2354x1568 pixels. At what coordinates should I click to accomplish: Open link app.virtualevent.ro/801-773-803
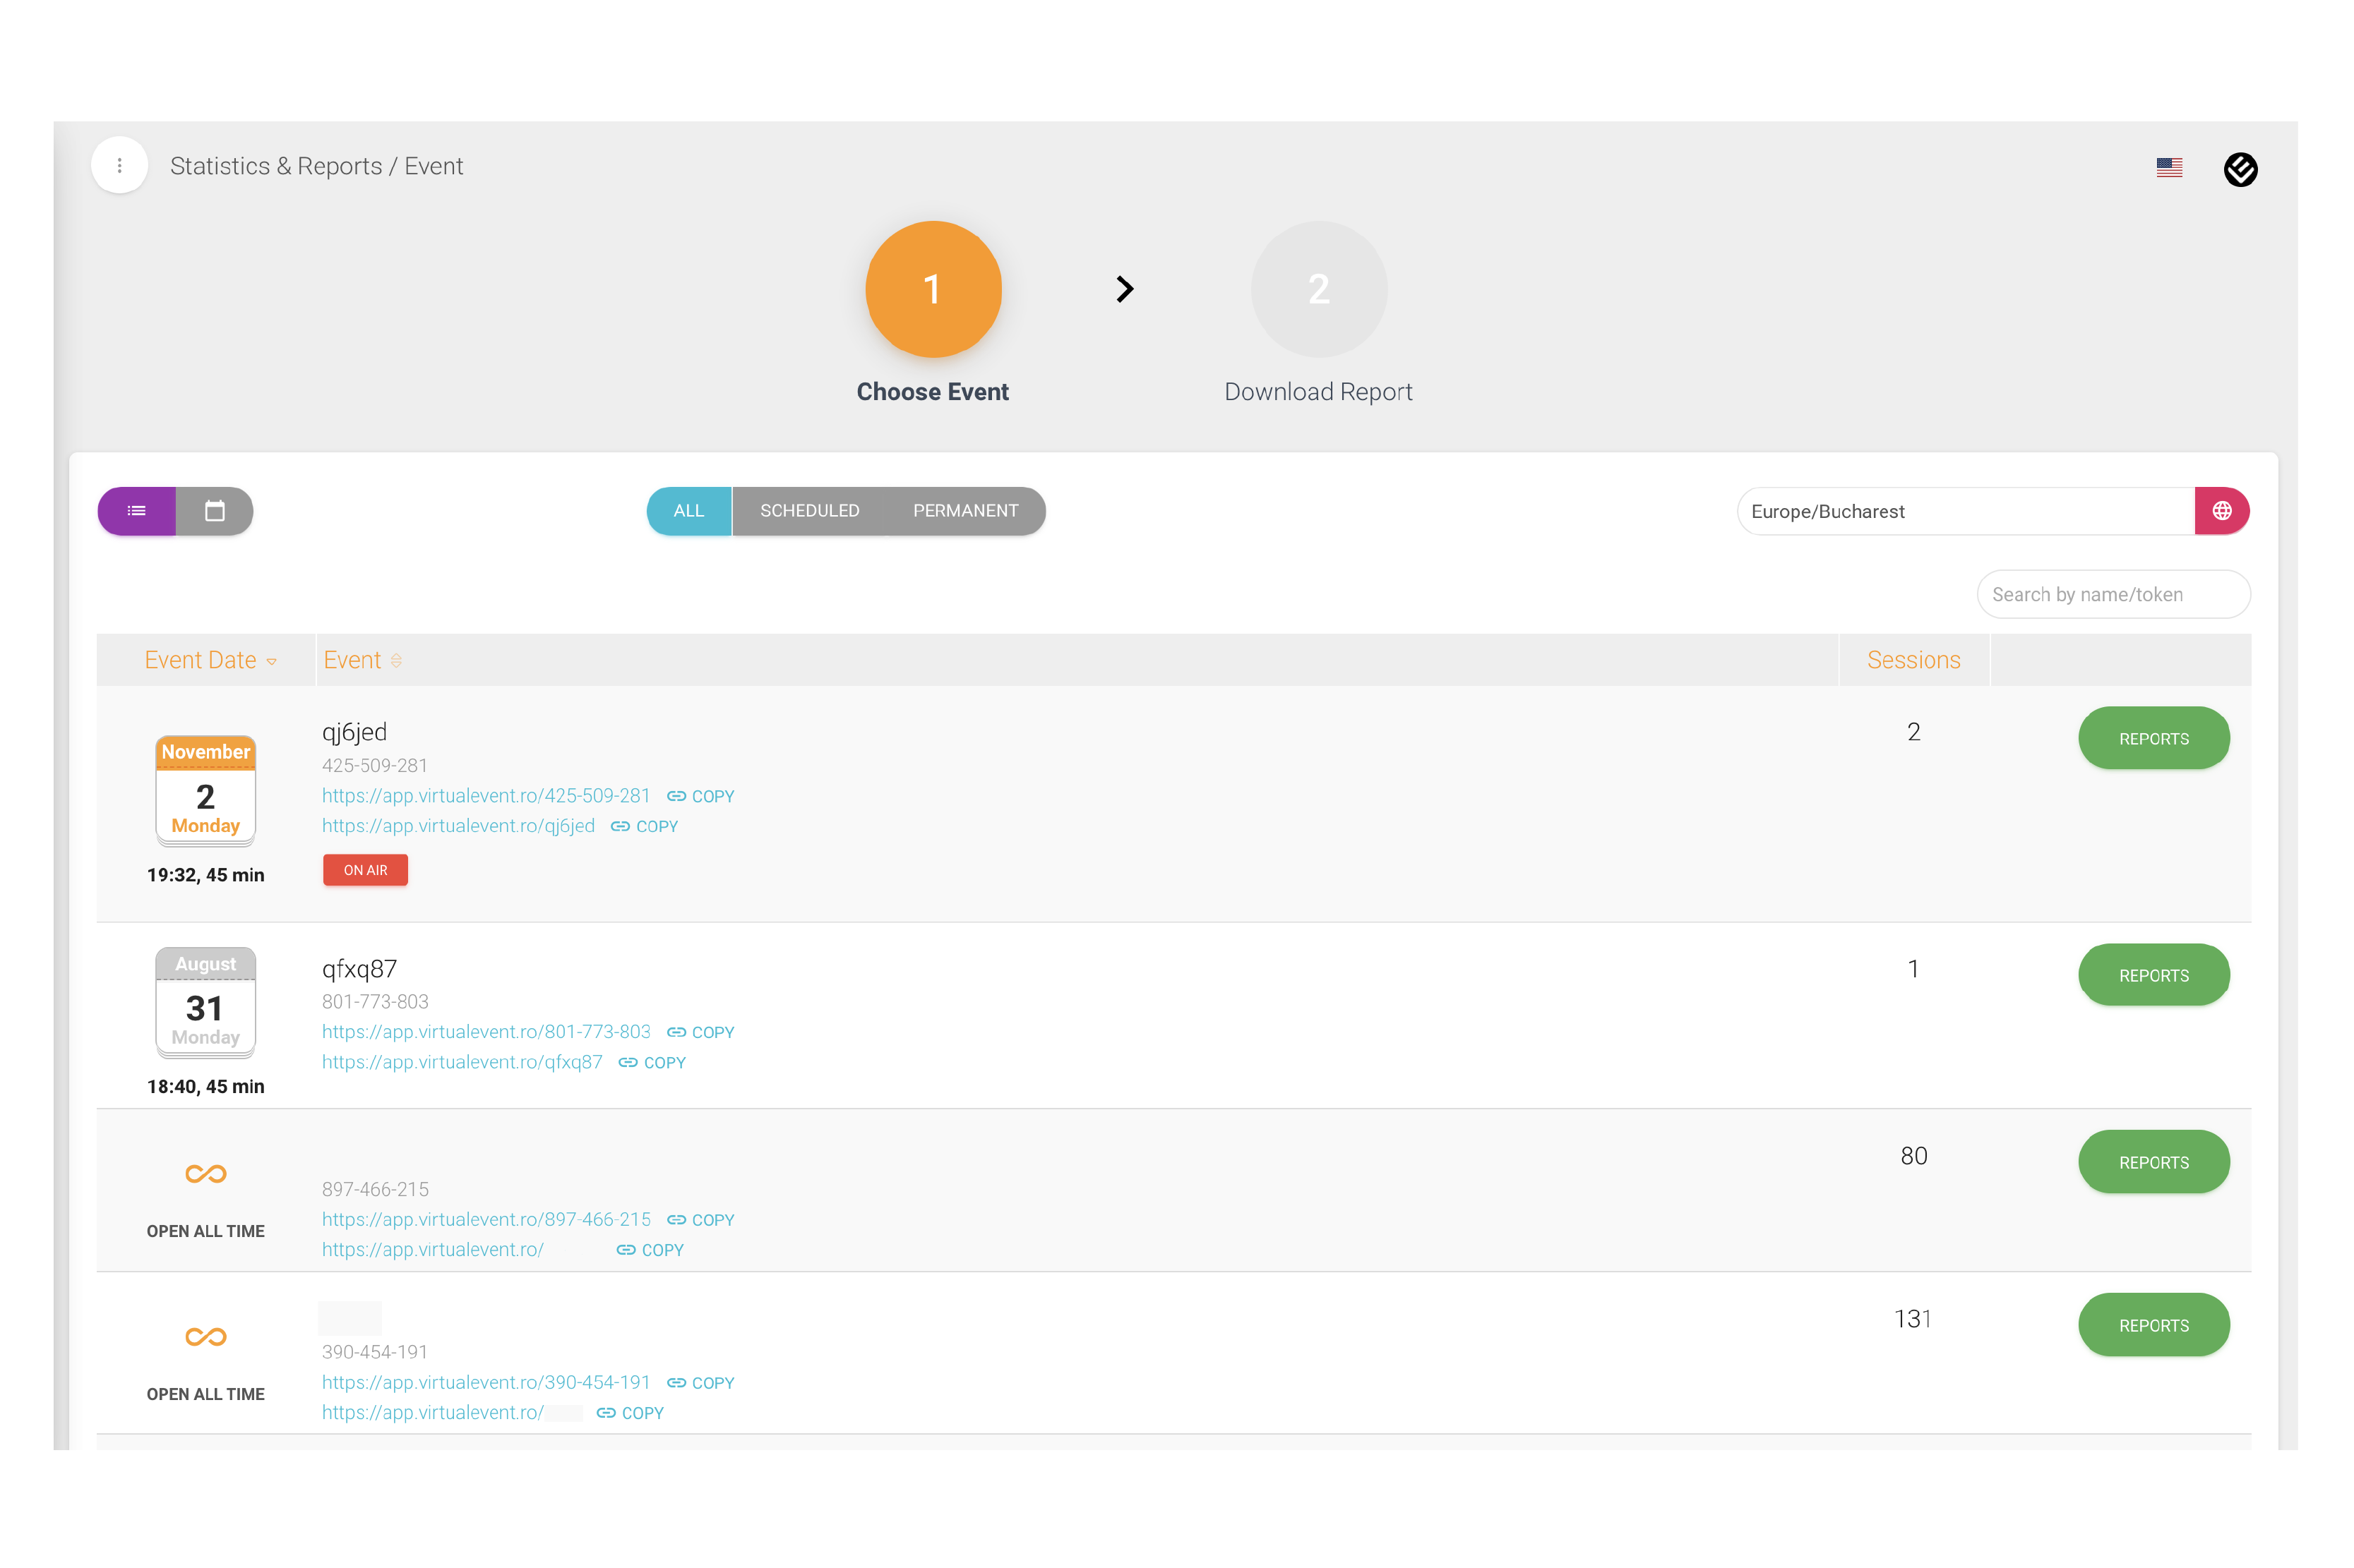(486, 1032)
